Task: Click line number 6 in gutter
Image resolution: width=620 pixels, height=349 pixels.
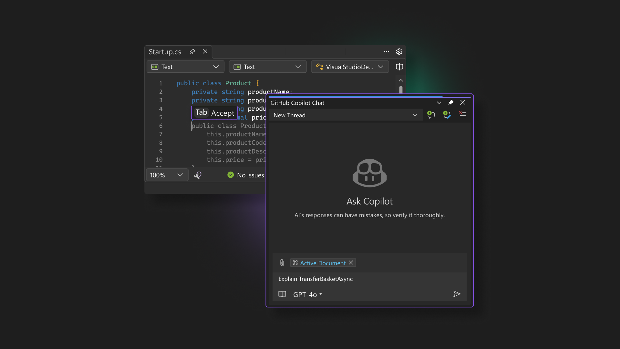Action: 161,126
